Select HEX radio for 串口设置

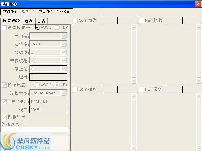[x=57, y=27]
